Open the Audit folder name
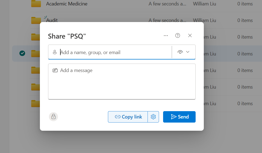This screenshot has height=153, width=262. (52, 20)
